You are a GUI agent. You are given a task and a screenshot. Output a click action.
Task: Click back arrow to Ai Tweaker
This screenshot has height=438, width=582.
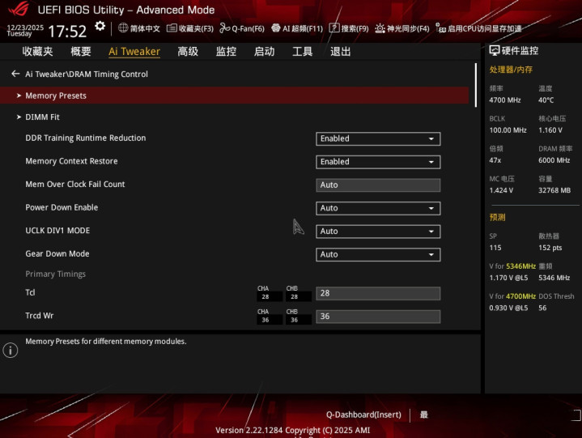pyautogui.click(x=15, y=74)
